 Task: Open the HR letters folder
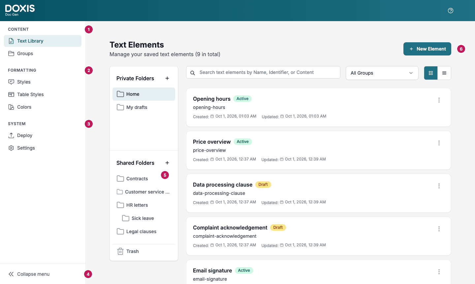(144, 205)
